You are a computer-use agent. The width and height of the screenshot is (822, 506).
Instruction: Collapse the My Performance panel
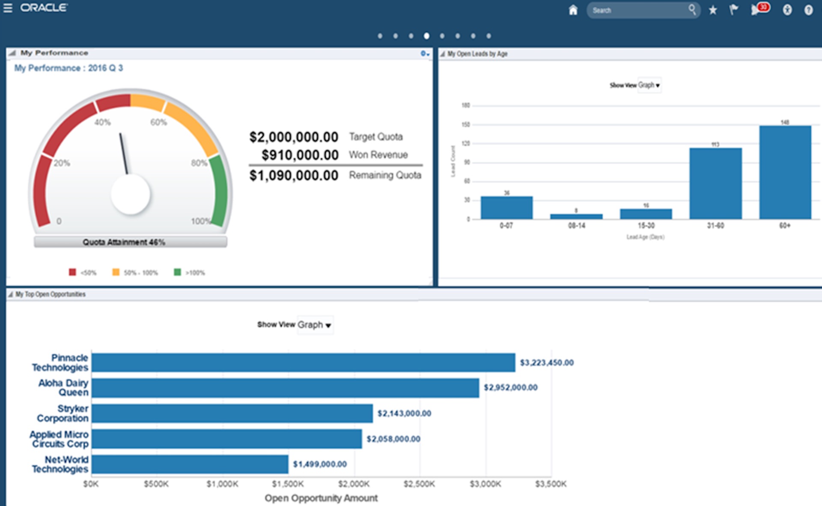pos(12,53)
